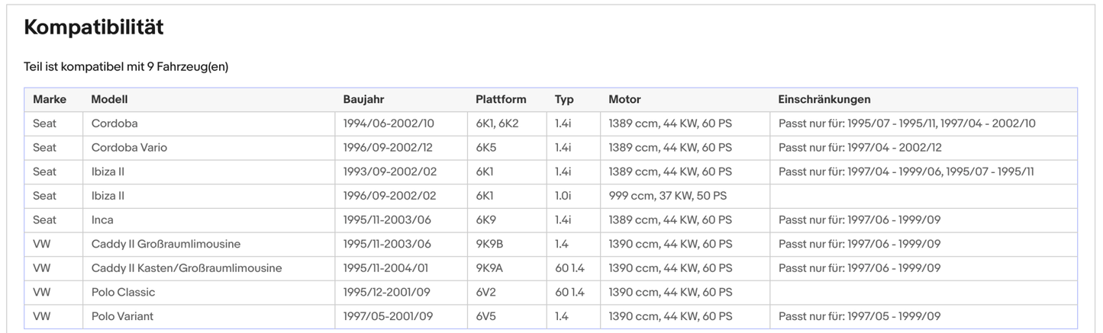The height and width of the screenshot is (333, 1103).
Task: Click the Inca model cell
Action: [102, 220]
